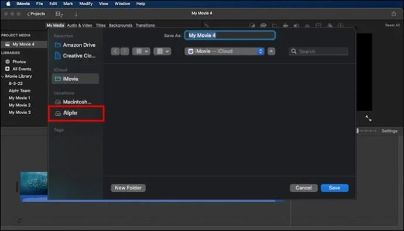Click the Search field in save dialog
Image resolution: width=404 pixels, height=231 pixels.
319,51
